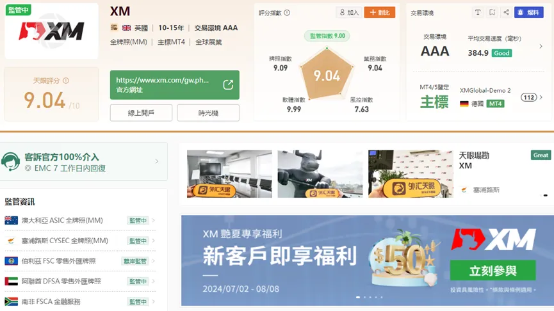Viewport: 554px width, 311px height.
Task: Select the first banner carousel dot
Action: [358, 297]
